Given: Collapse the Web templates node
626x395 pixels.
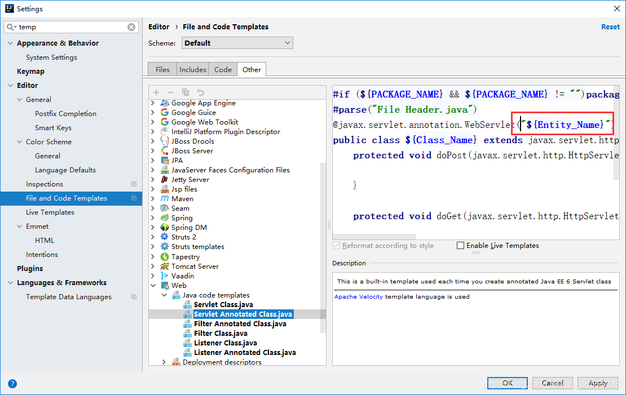Looking at the screenshot, I should click(153, 285).
